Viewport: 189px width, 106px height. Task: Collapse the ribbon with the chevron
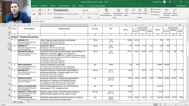coord(187,18)
